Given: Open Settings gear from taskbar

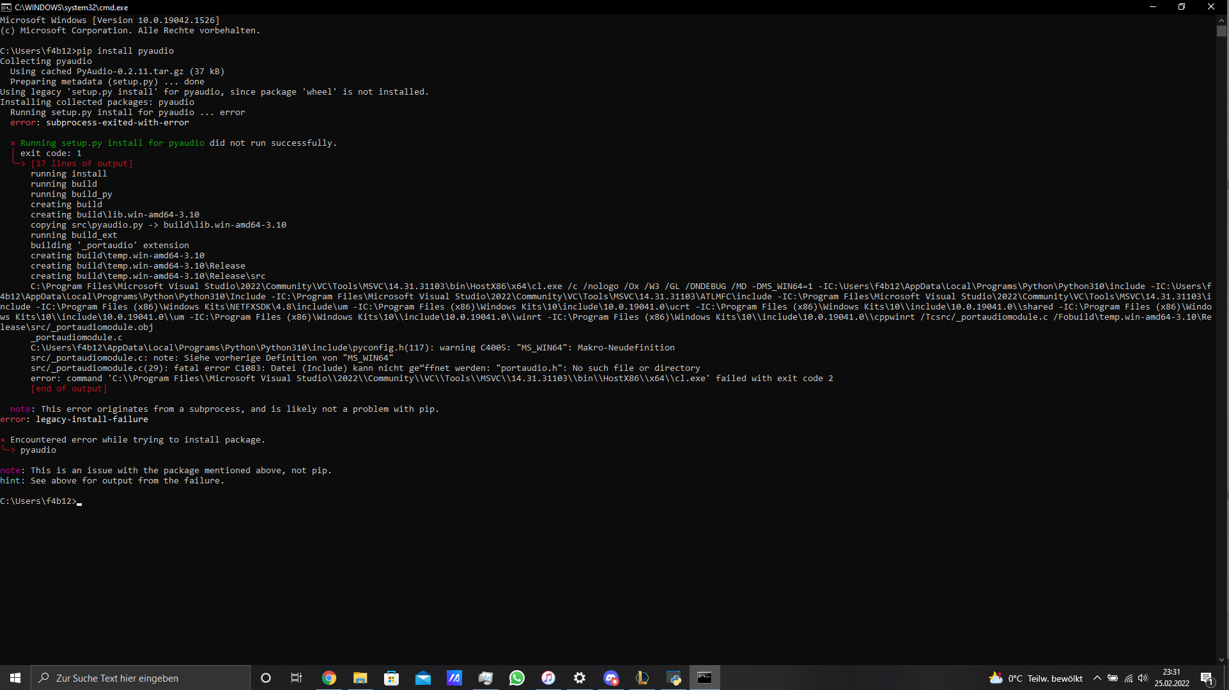Looking at the screenshot, I should (579, 678).
